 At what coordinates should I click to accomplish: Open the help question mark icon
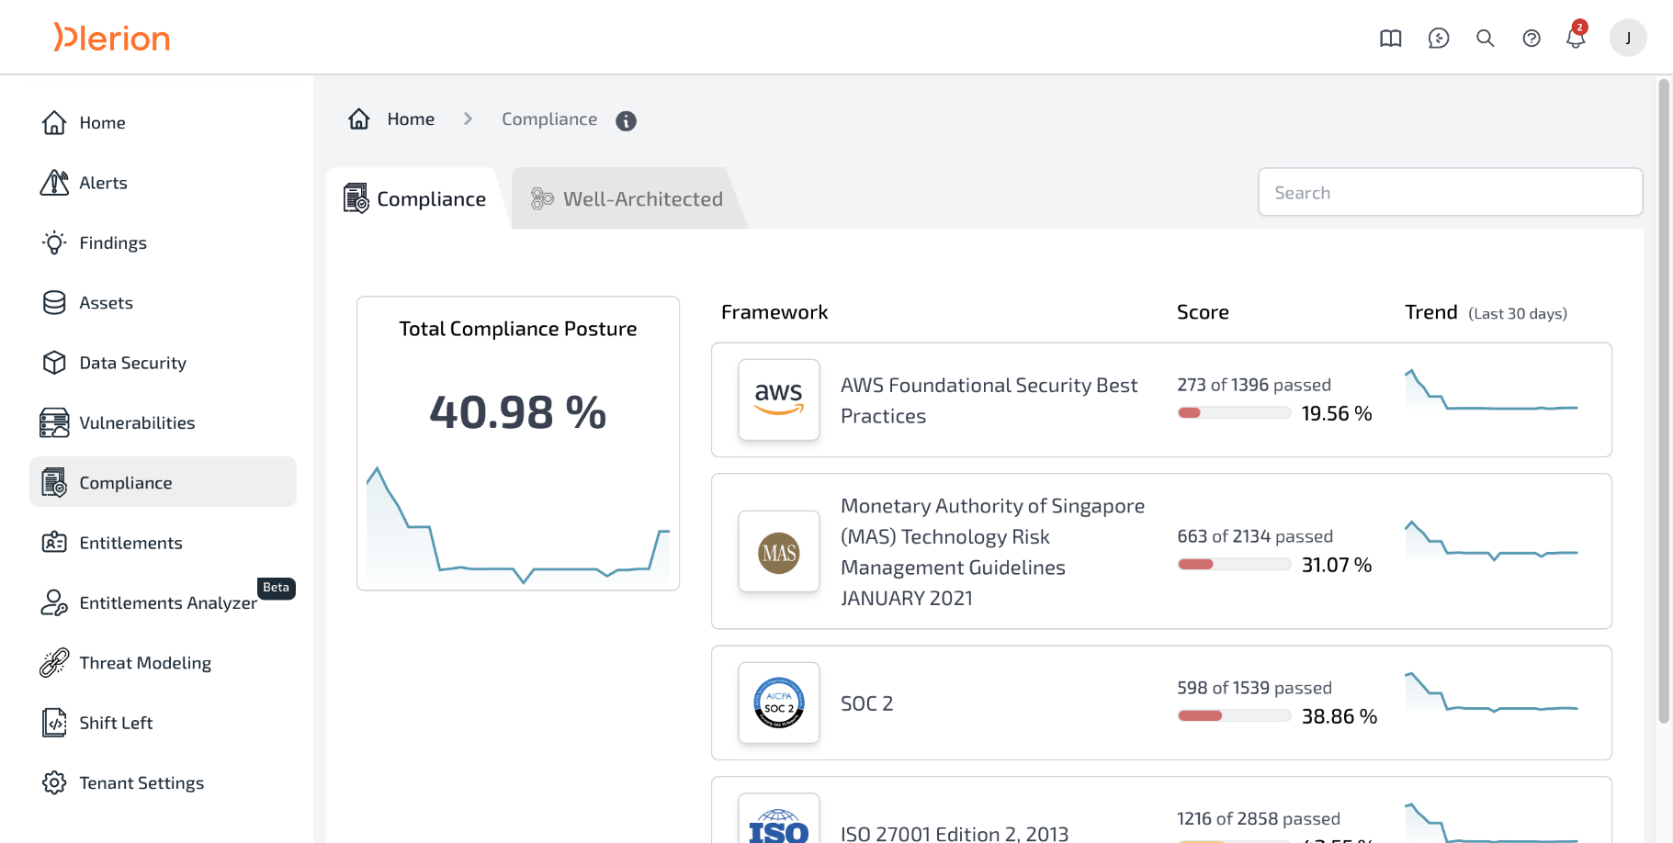pyautogui.click(x=1532, y=39)
